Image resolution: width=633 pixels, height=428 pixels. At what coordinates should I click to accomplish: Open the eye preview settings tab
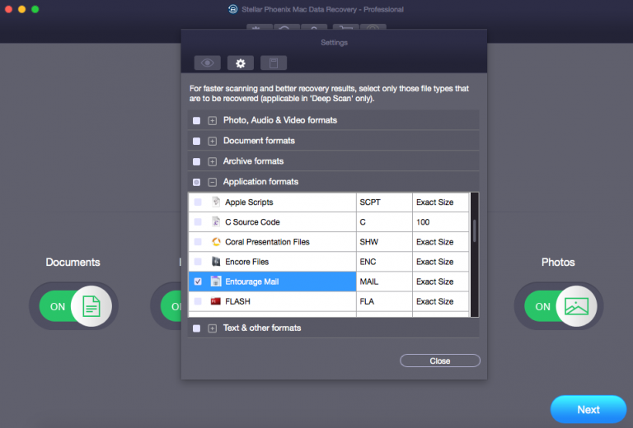tap(208, 63)
